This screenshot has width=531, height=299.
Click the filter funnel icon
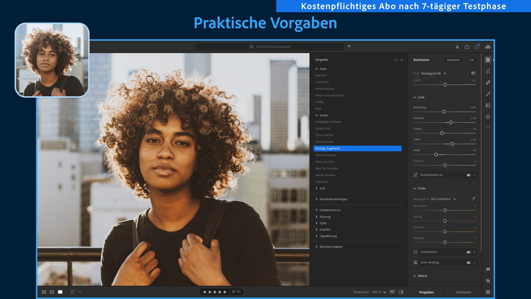[349, 47]
